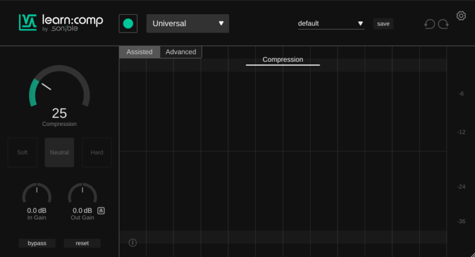Open the default preset dropdown
This screenshot has height=257, width=475.
(x=331, y=24)
